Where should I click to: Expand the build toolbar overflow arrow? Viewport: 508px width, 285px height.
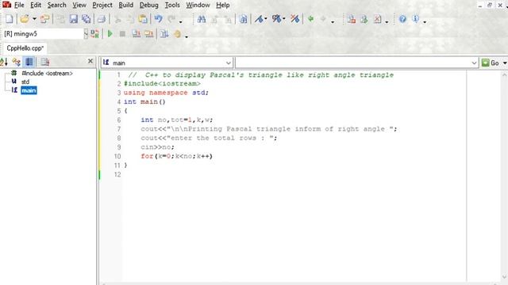pos(187,36)
